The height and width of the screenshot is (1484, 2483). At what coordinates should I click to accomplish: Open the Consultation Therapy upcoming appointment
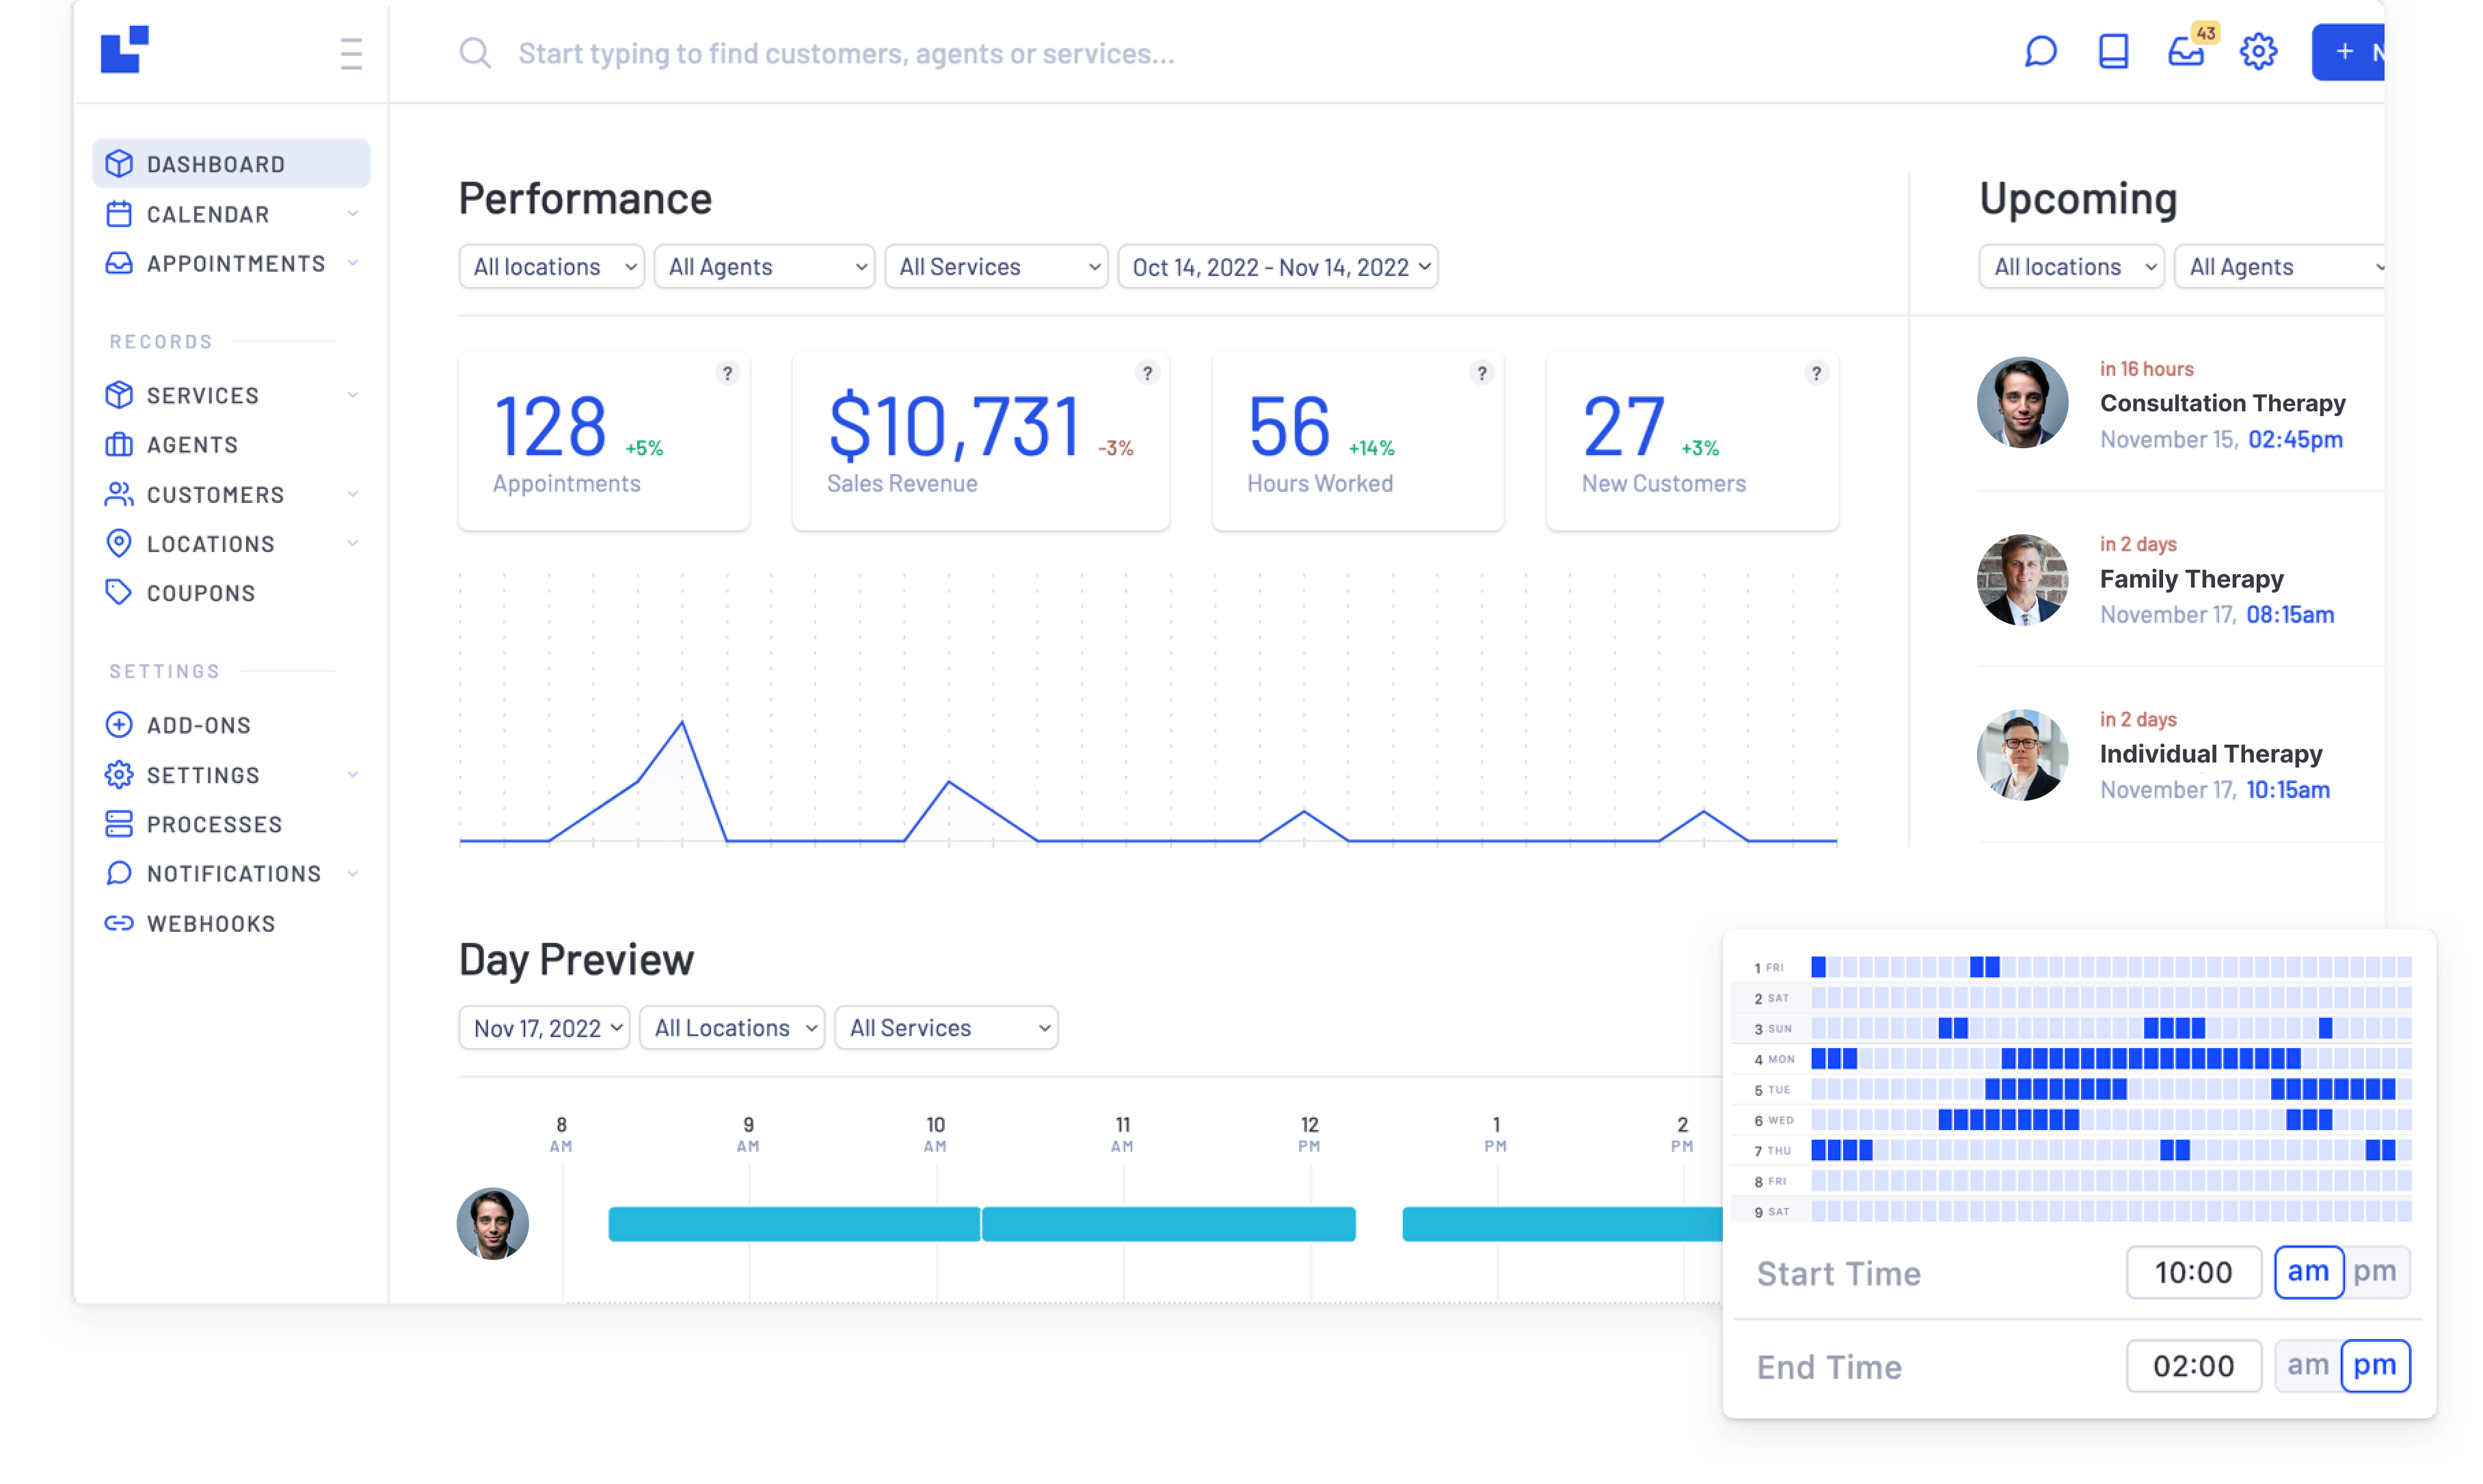2222,403
